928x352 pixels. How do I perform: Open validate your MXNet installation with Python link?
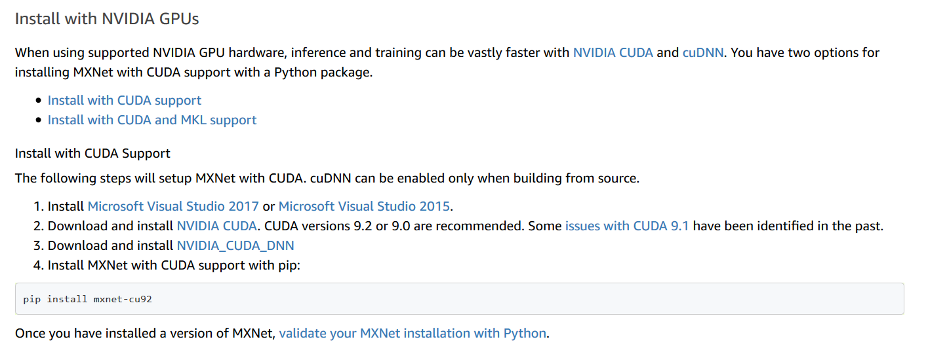(x=413, y=333)
